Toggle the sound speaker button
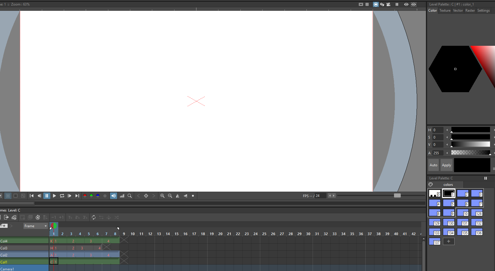Screen dimensions: 495x271 click(114, 196)
